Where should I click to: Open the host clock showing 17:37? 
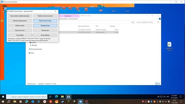[x=174, y=101]
